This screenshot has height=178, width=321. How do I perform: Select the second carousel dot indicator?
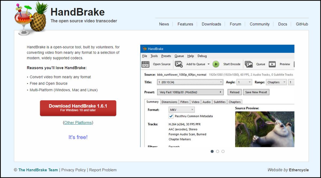[217, 151]
